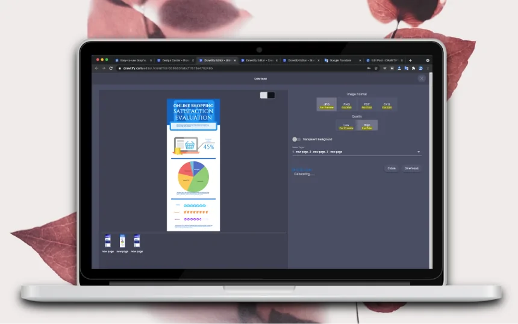The image size is (518, 324).
Task: Switch to the Design Center browser tab
Action: (x=175, y=60)
